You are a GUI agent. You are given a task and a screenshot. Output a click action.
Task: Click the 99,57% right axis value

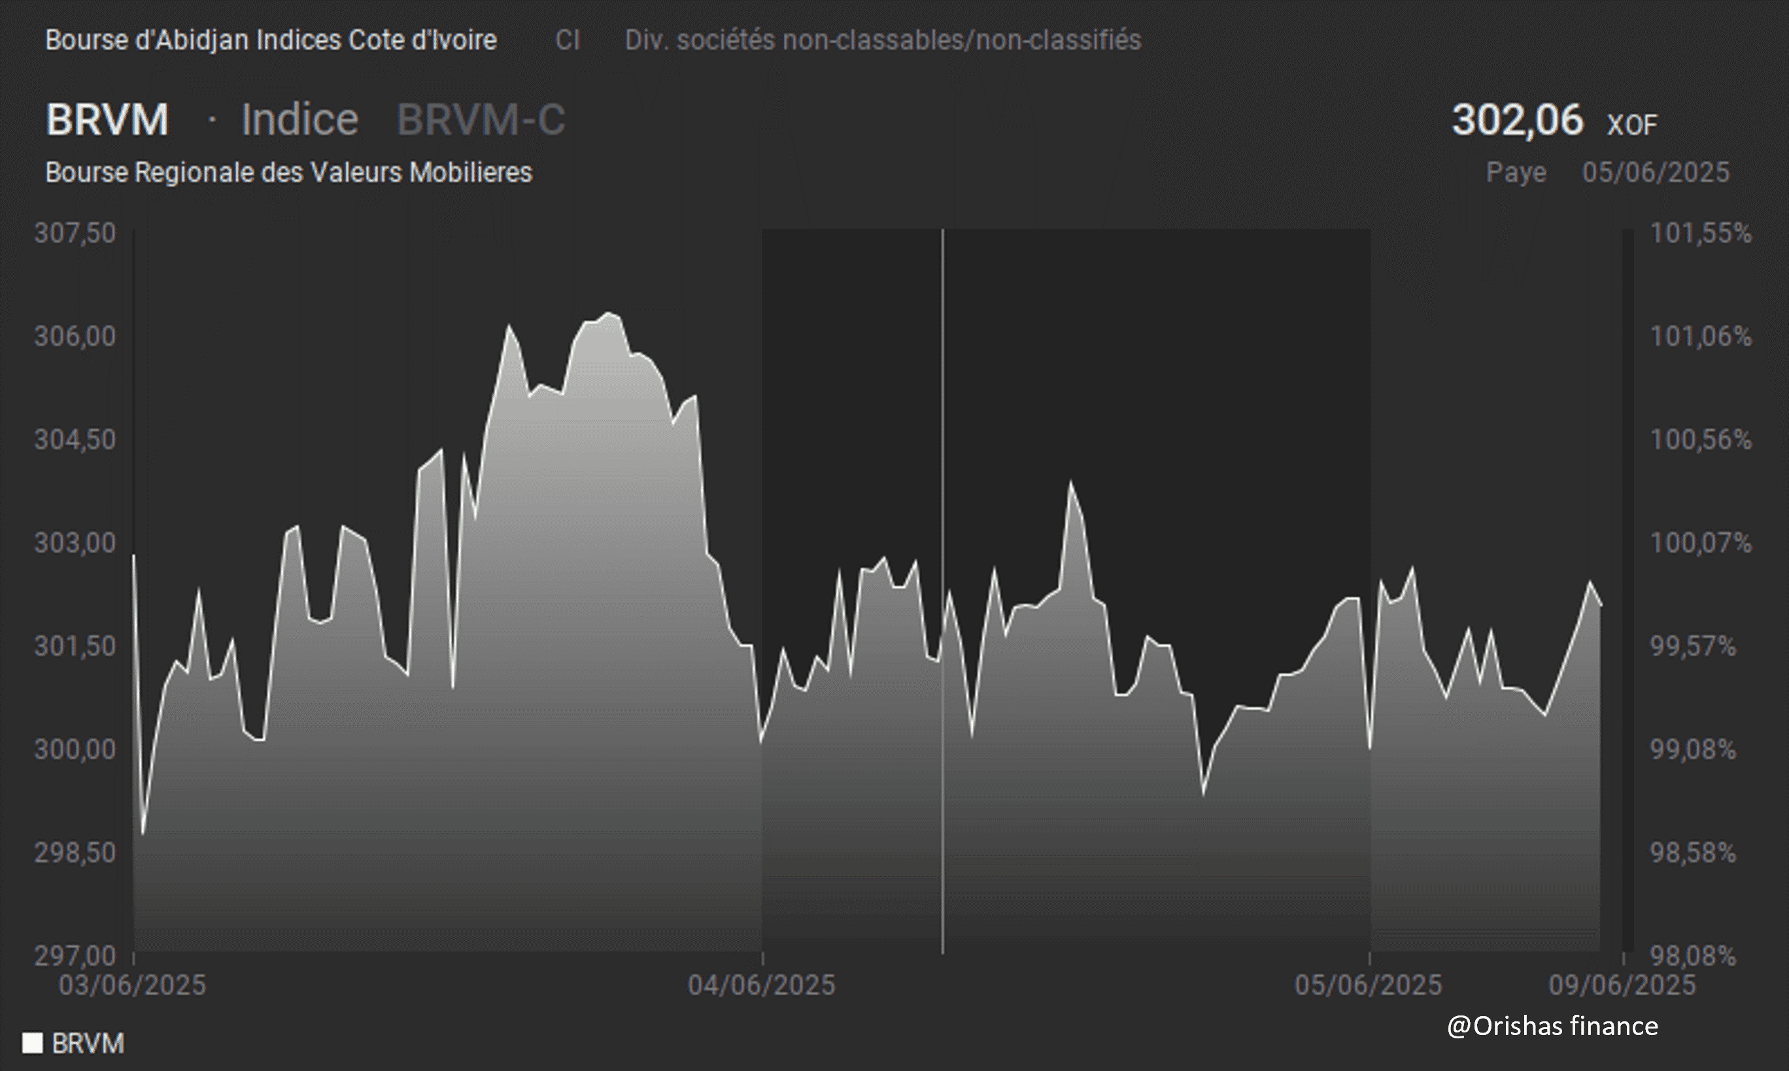pos(1693,646)
